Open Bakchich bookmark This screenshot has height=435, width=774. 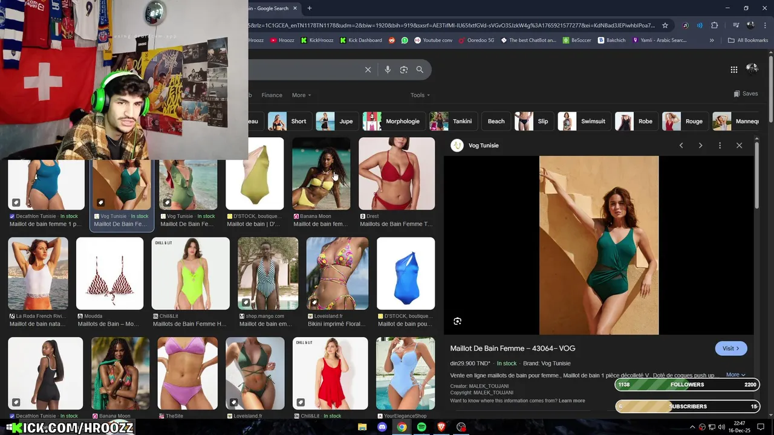pyautogui.click(x=612, y=40)
